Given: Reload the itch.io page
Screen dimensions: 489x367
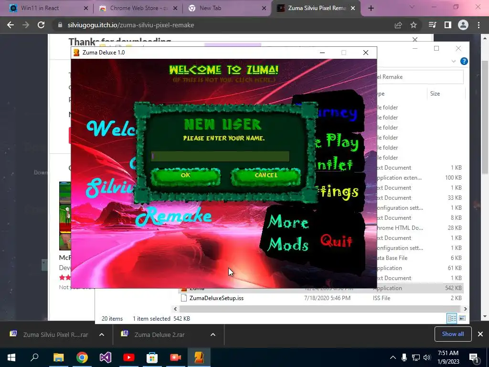Looking at the screenshot, I should [41, 25].
